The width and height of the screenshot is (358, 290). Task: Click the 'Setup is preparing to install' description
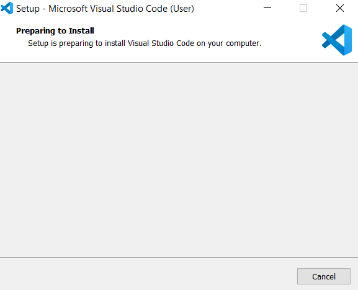point(145,43)
